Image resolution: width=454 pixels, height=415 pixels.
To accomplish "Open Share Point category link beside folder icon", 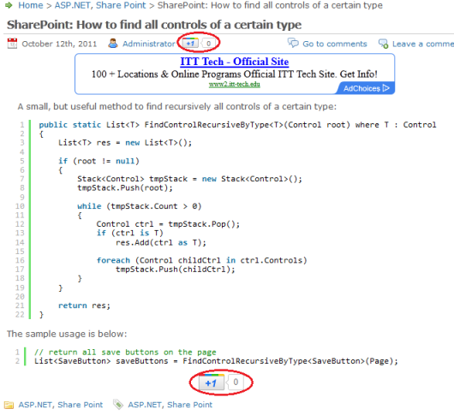I will point(81,405).
